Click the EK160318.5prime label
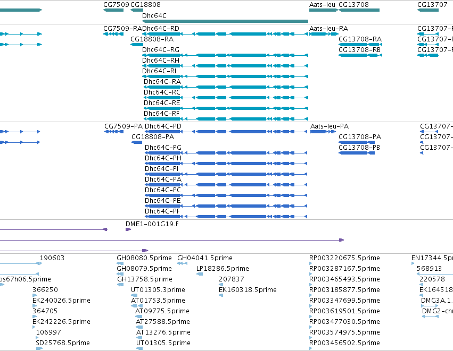Screen dimensions: 453x351 click(x=248, y=290)
